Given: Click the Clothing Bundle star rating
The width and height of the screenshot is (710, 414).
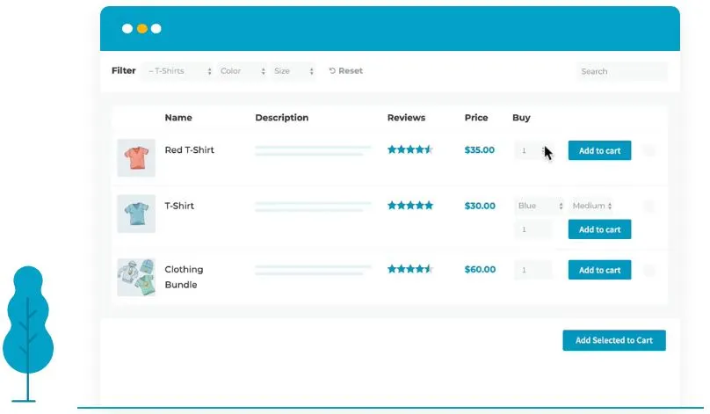Looking at the screenshot, I should click(x=410, y=270).
